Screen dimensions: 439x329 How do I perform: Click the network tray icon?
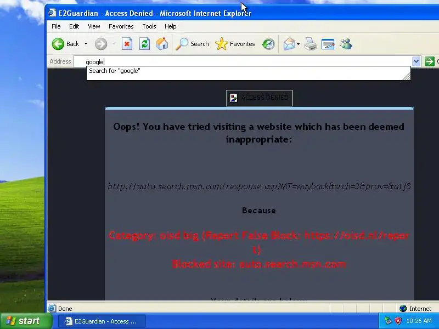tap(388, 321)
